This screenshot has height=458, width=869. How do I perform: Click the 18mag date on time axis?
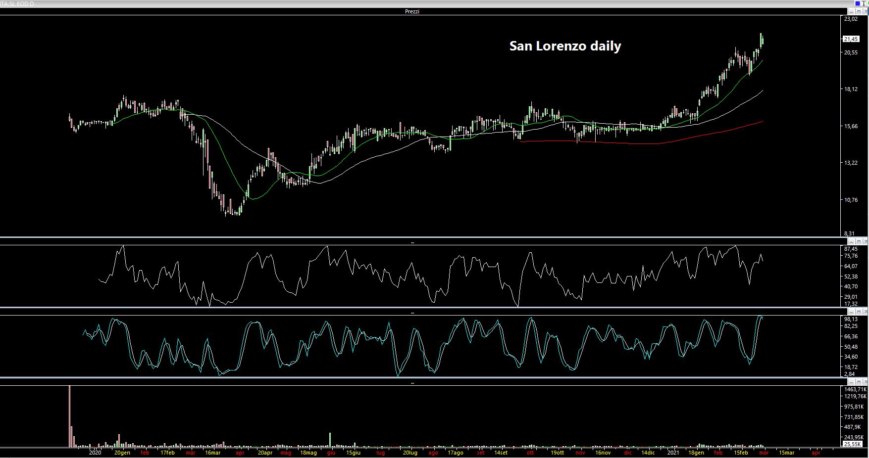(x=308, y=453)
